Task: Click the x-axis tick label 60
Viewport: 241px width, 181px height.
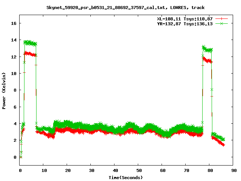Action: (x=163, y=170)
